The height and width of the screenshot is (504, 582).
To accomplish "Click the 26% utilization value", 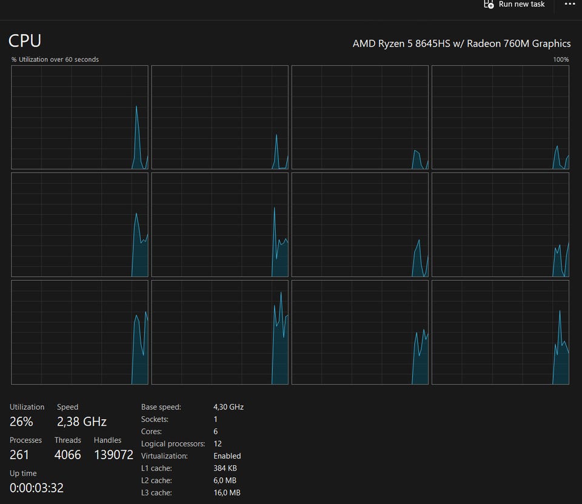I will point(21,422).
